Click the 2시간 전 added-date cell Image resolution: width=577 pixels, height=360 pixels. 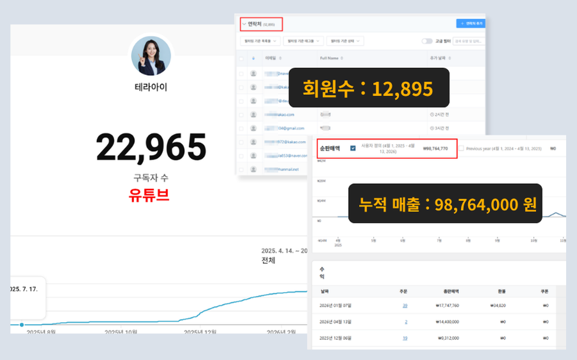[439, 115]
